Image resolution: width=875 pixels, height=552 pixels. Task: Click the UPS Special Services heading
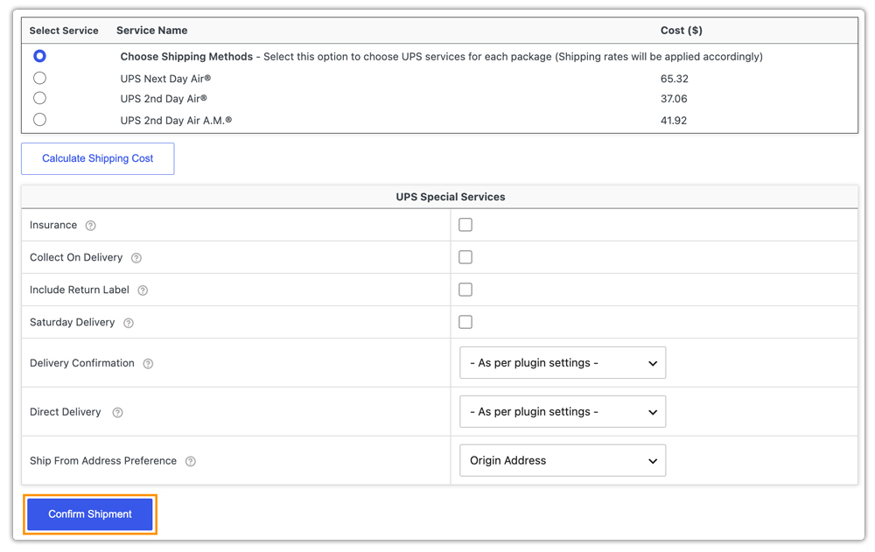tap(451, 197)
